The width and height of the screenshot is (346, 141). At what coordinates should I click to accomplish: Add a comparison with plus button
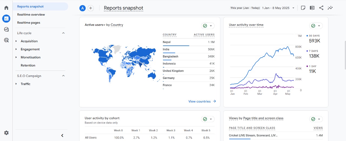pos(91,8)
